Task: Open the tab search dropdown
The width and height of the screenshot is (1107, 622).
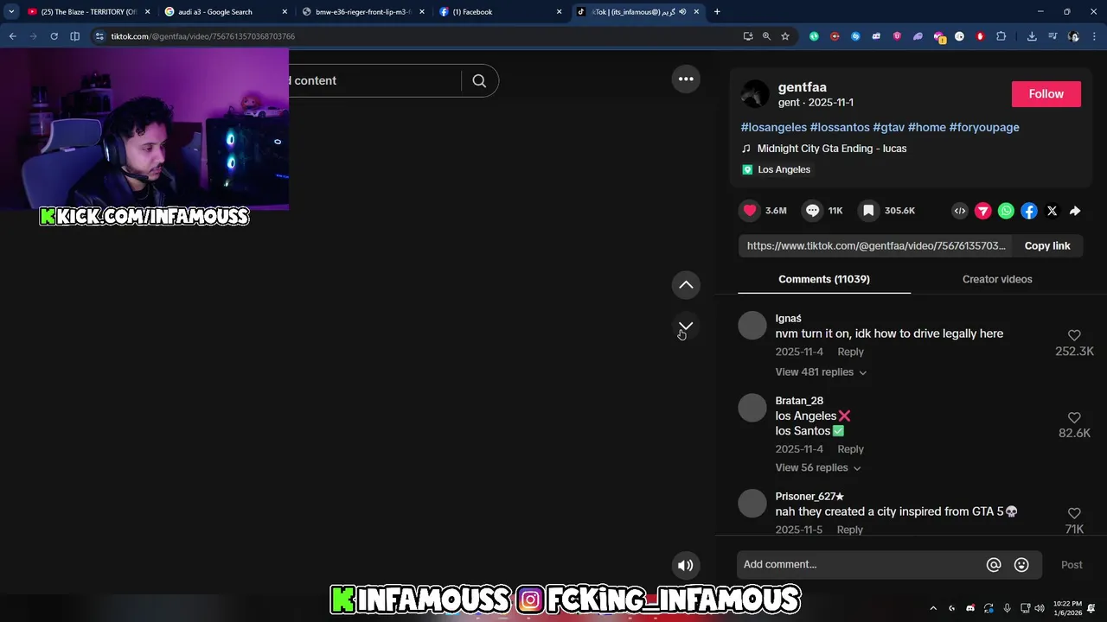Action: click(x=11, y=12)
